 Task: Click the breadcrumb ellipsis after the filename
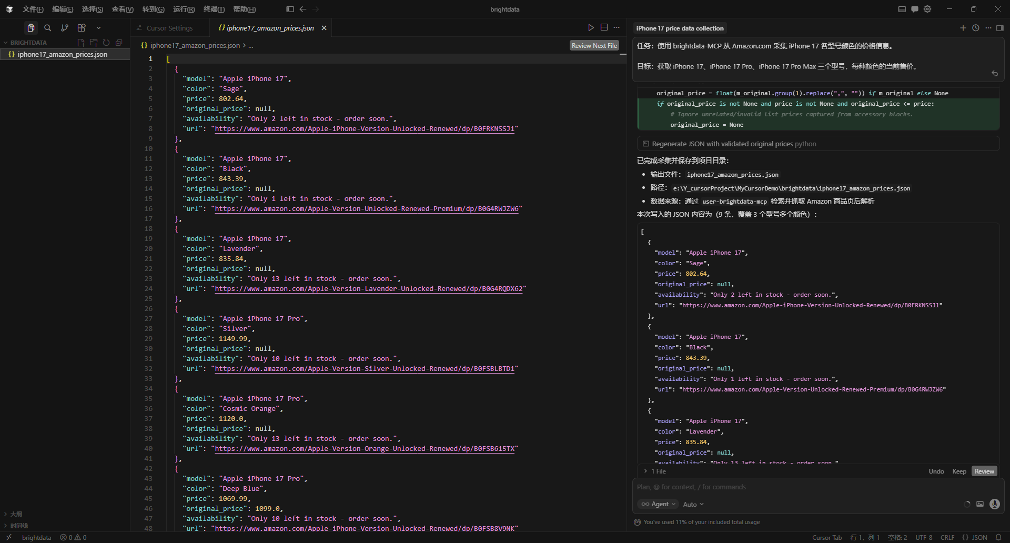pos(251,46)
